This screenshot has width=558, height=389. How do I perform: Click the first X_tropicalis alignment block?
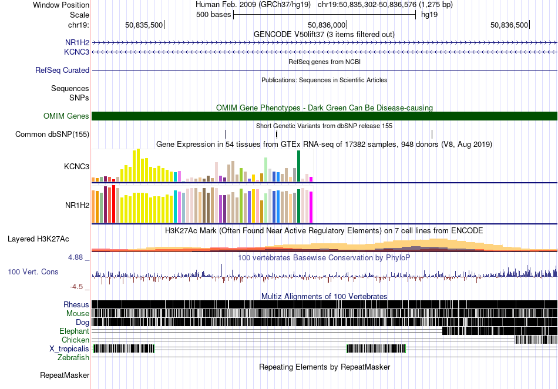(x=123, y=349)
